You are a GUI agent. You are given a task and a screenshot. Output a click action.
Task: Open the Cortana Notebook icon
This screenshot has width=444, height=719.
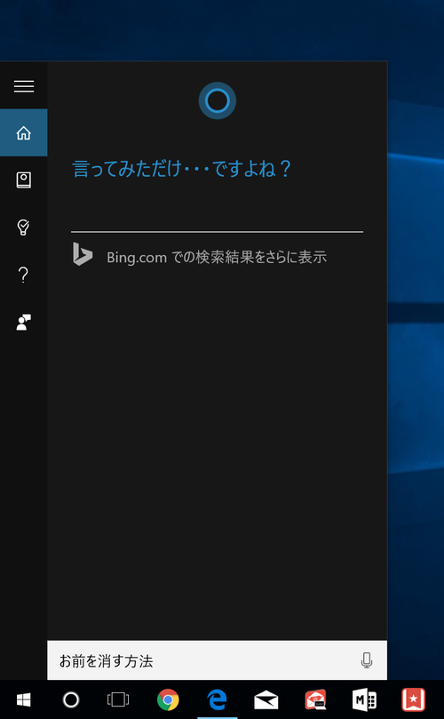[x=23, y=180]
